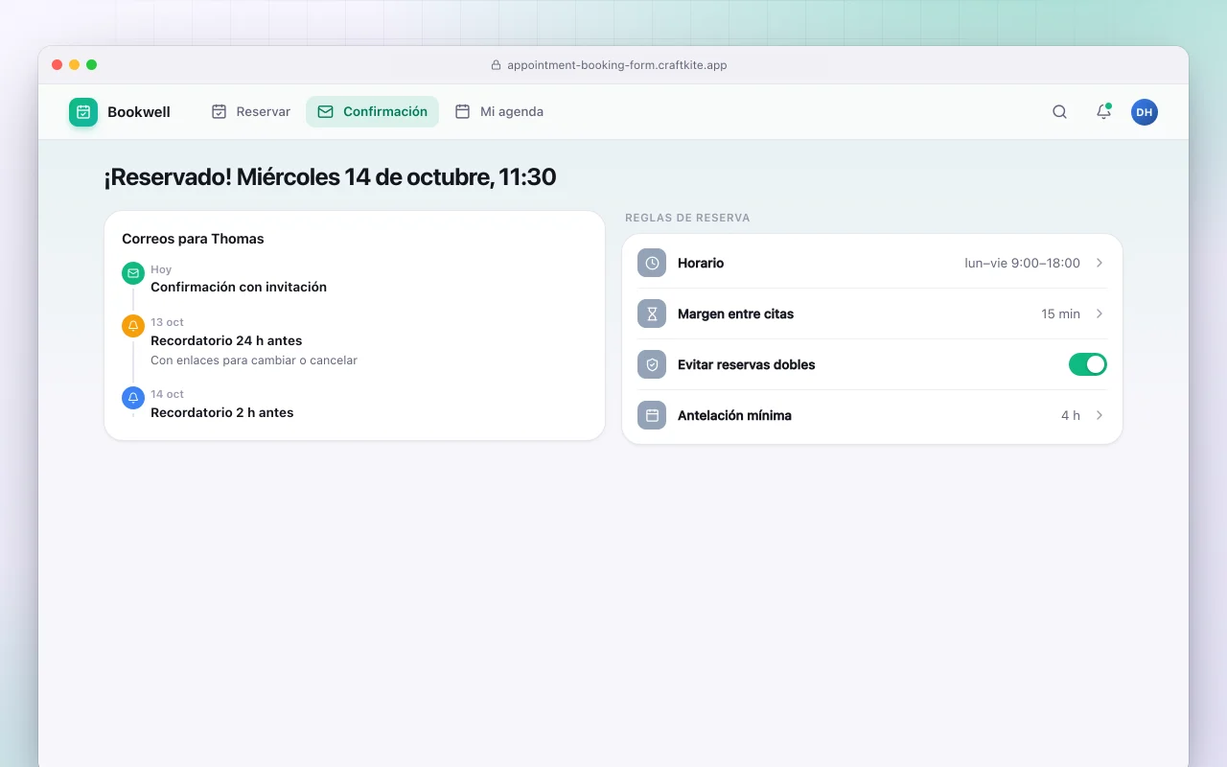Screen dimensions: 1227x767
Task: Click the 13 oct date label
Action: pos(167,322)
